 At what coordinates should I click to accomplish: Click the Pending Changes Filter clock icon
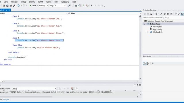(156, 14)
